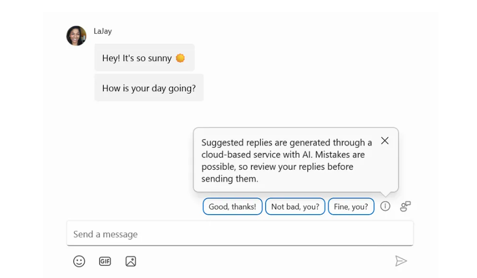Image resolution: width=477 pixels, height=278 pixels.
Task: Click the tooltip pointer above the info icon
Action: [x=385, y=194]
